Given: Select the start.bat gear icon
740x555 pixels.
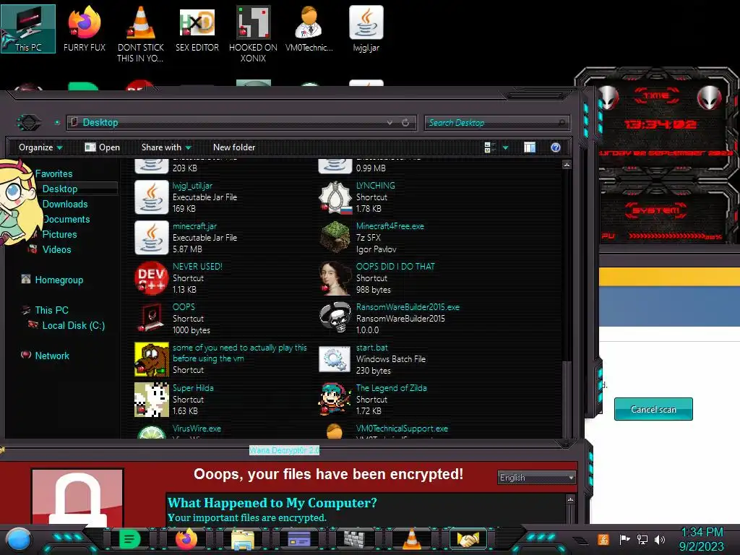Looking at the screenshot, I should coord(335,359).
